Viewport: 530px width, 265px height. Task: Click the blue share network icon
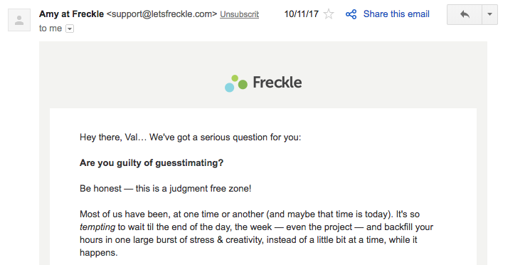tap(351, 14)
